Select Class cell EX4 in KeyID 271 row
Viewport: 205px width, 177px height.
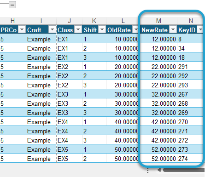pos(69,131)
